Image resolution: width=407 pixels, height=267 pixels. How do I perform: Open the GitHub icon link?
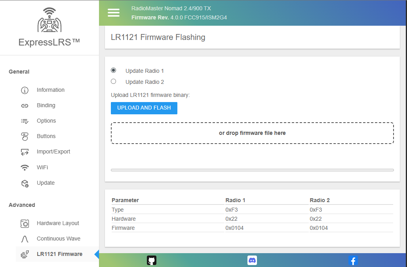152,260
